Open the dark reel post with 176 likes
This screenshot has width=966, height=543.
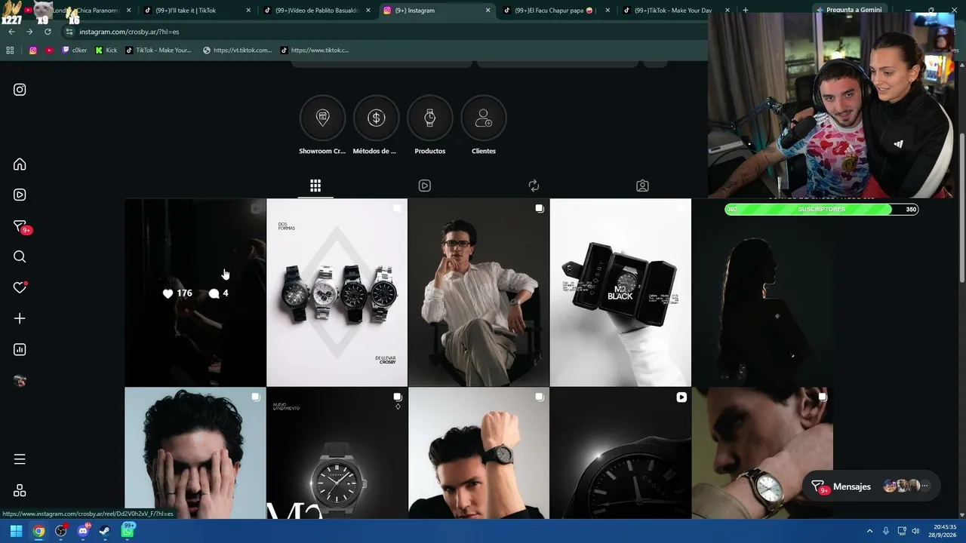tap(195, 293)
